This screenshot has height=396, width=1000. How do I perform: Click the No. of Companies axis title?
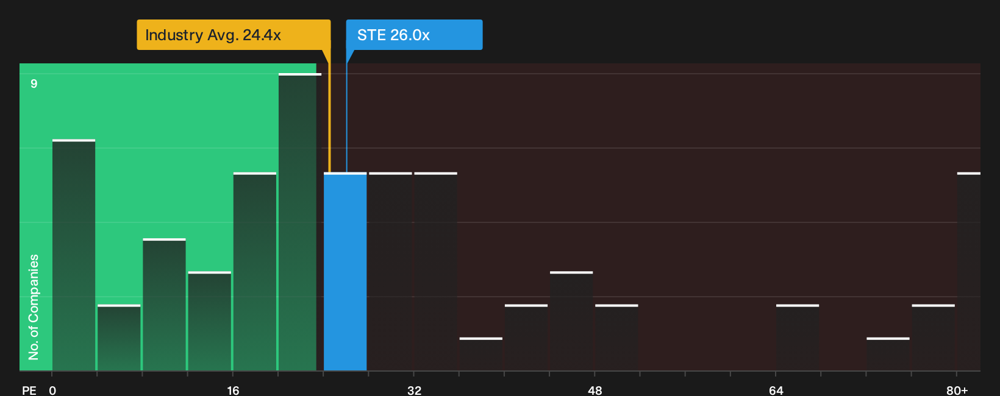(34, 307)
